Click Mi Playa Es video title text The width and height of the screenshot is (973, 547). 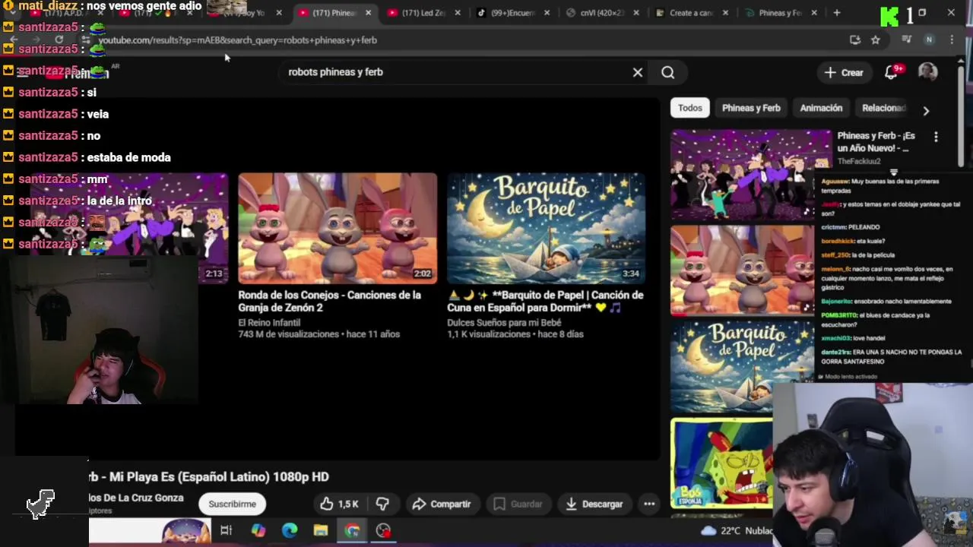(208, 476)
